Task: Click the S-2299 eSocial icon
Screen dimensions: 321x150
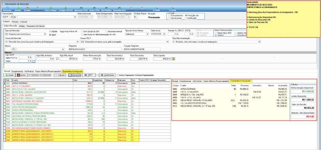Action: 157,9
